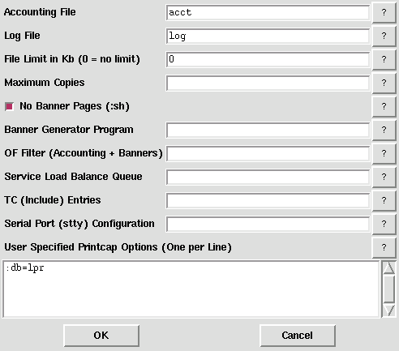
Task: Toggle the No Banner Pages (:sh) checkbox
Action: click(x=9, y=106)
